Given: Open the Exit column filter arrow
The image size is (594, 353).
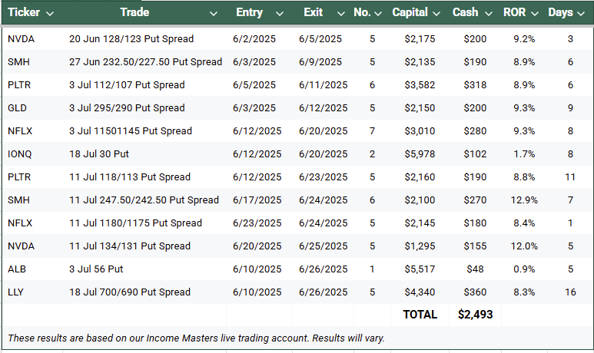Looking at the screenshot, I should point(341,14).
